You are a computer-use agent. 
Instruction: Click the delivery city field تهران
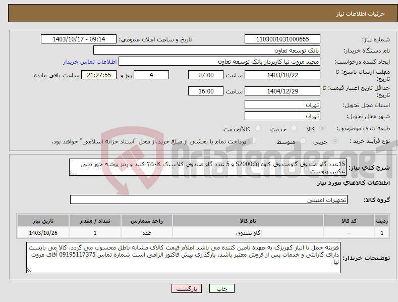tap(282, 116)
